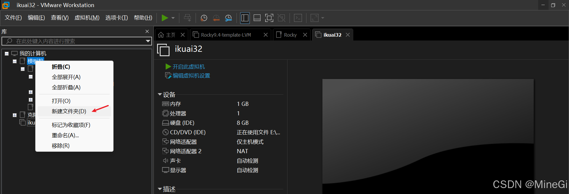Take a snapshot using the clock icon

pyautogui.click(x=204, y=18)
